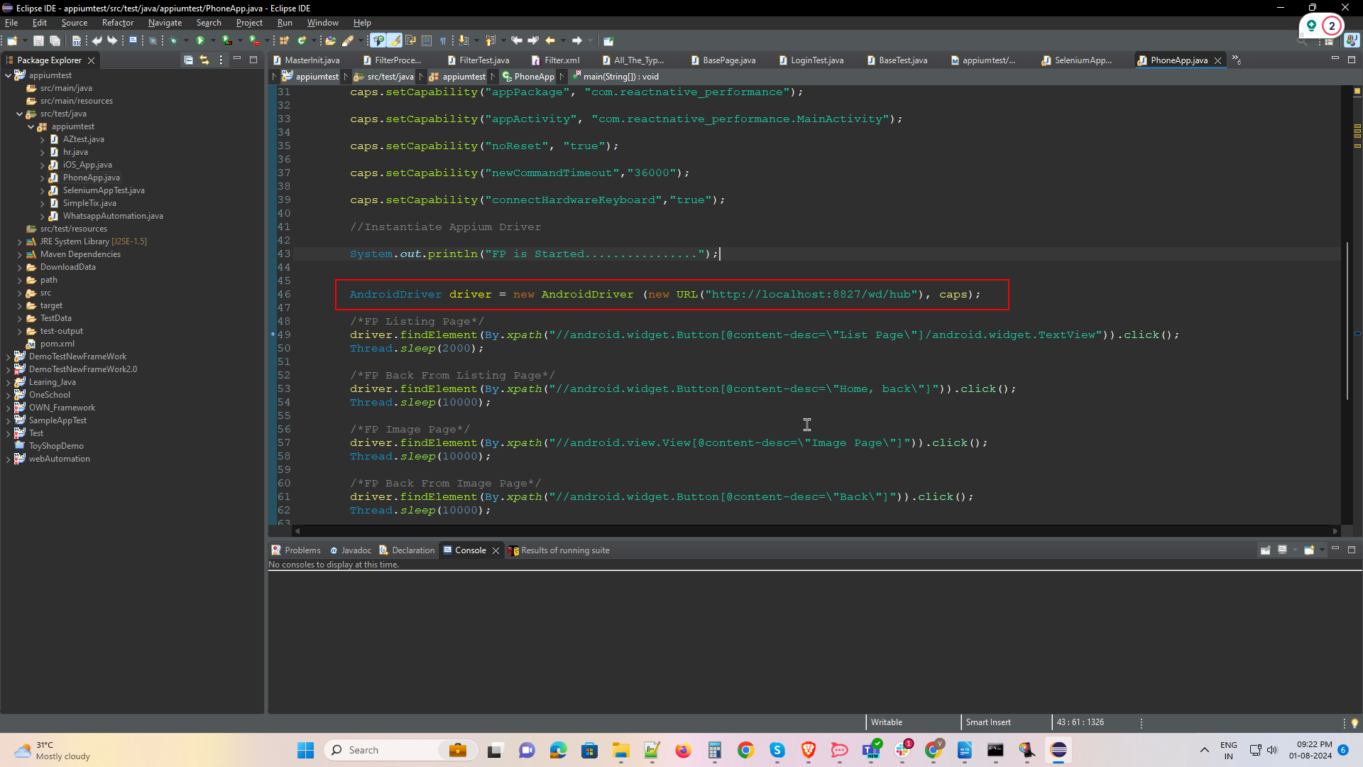Expand the Maven Dependencies tree node

19,254
